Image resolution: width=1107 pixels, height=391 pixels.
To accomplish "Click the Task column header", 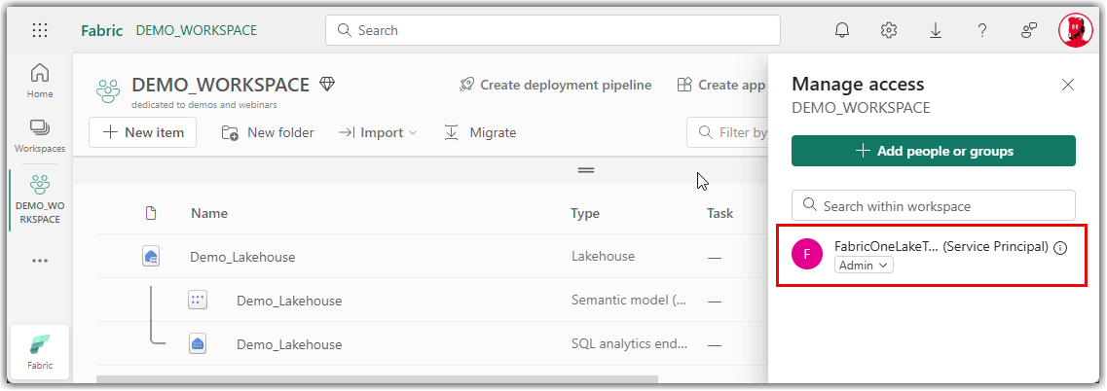I will click(720, 213).
